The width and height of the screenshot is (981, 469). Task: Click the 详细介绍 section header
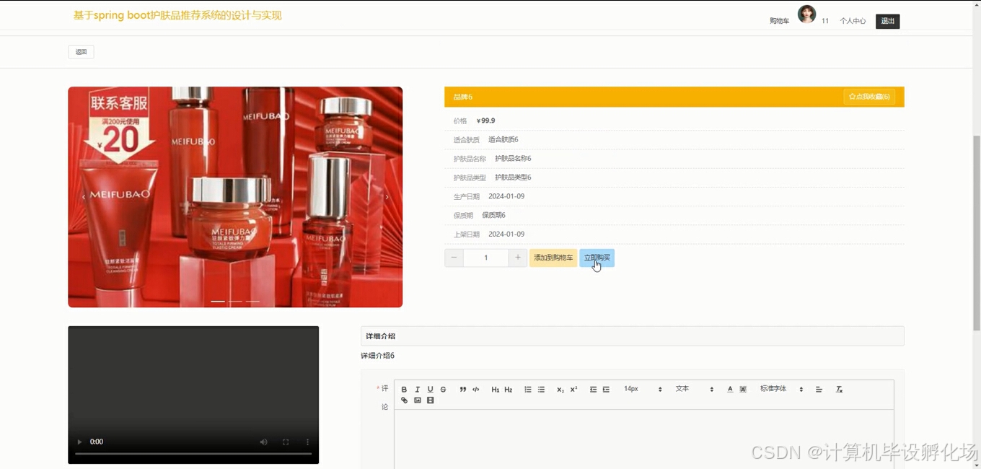click(x=632, y=336)
